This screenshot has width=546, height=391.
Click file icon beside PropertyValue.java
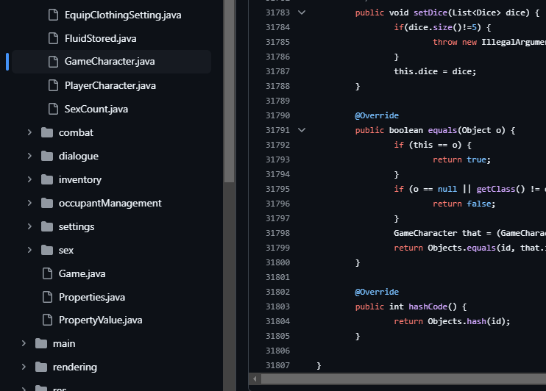click(47, 320)
